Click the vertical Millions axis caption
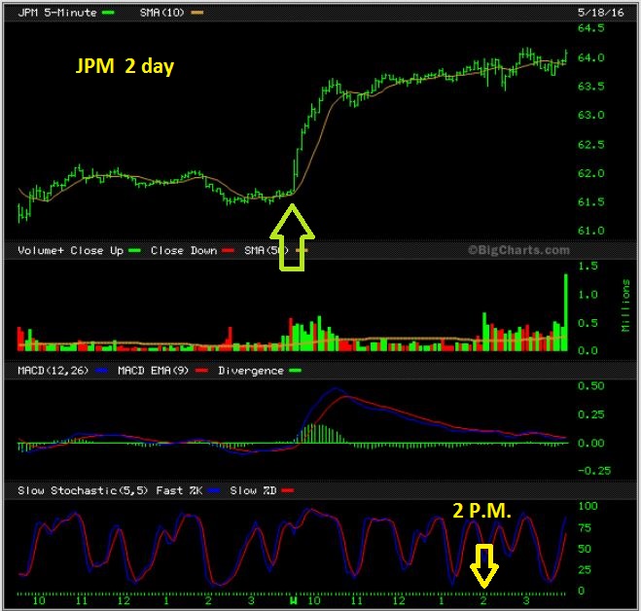Screen dimensions: 641x611 coord(625,305)
